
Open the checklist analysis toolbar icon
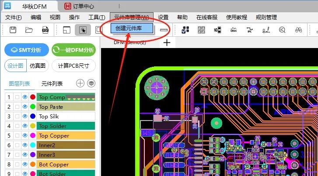pyautogui.click(x=185, y=30)
